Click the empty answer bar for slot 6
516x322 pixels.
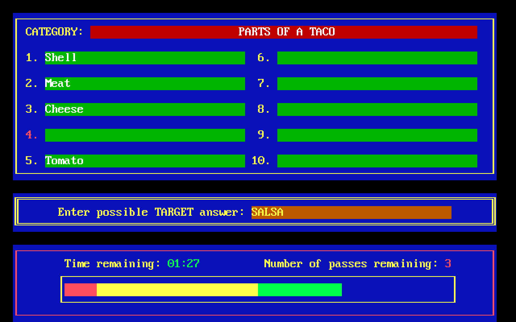point(377,58)
